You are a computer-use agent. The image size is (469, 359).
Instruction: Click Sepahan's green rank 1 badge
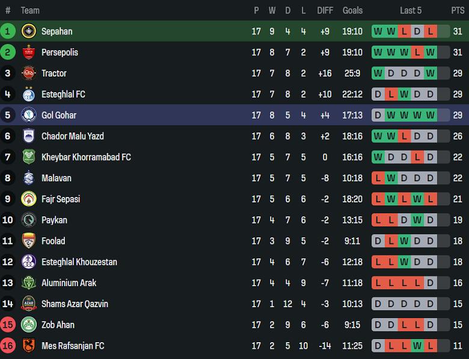pyautogui.click(x=8, y=31)
